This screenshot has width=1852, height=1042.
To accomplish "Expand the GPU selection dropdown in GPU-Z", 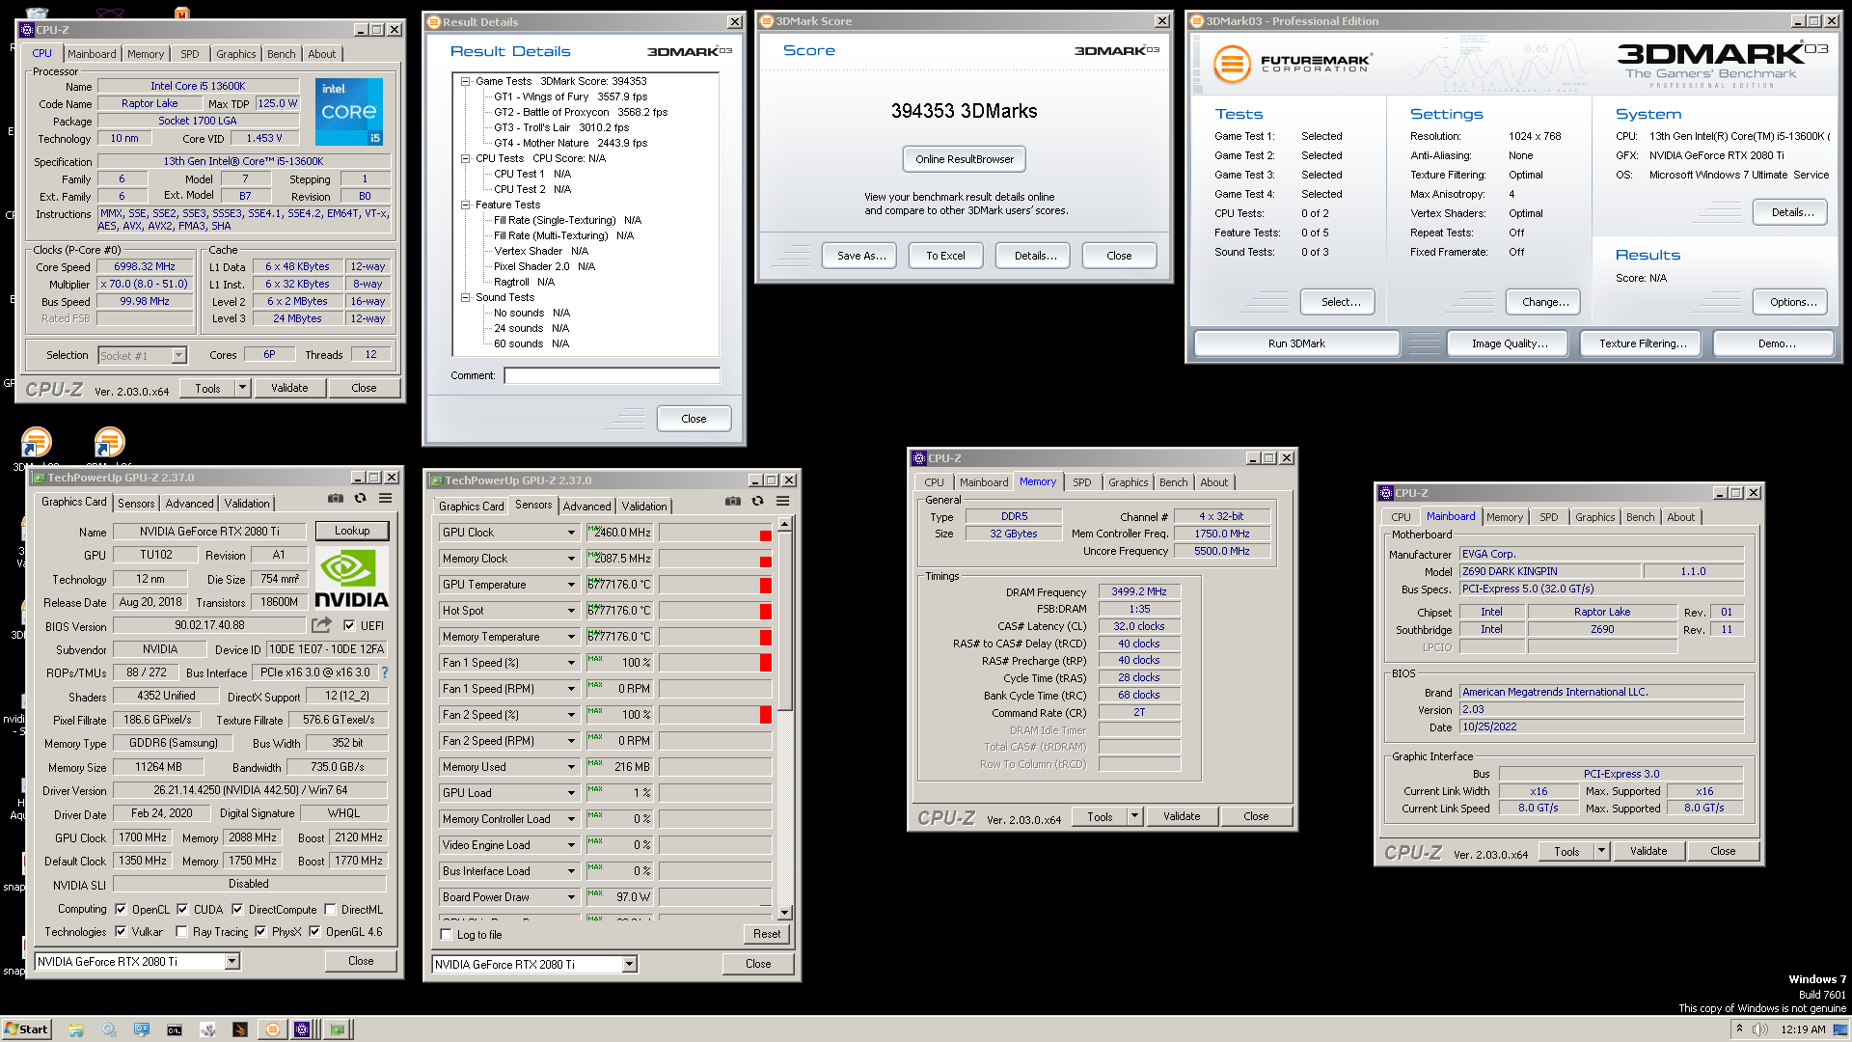I will click(x=231, y=961).
